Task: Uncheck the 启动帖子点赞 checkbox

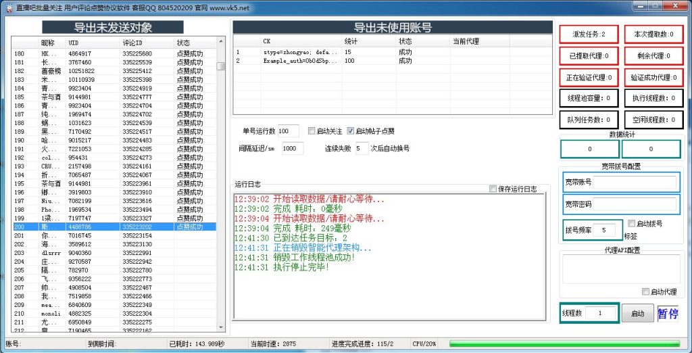Action: click(351, 131)
